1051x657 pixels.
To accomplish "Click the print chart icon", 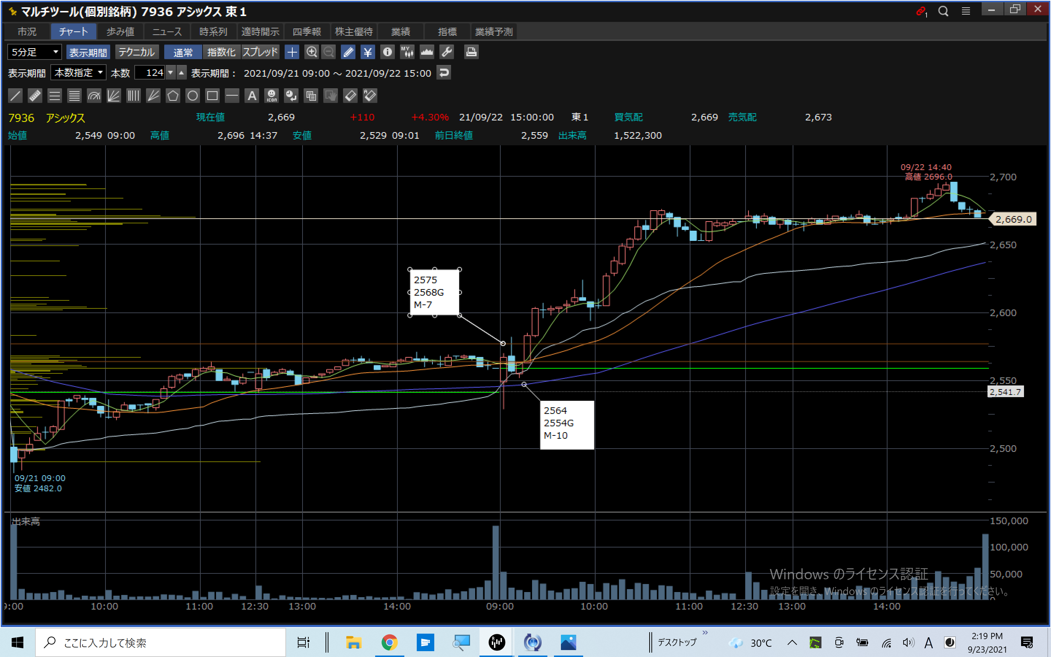I will pos(471,52).
